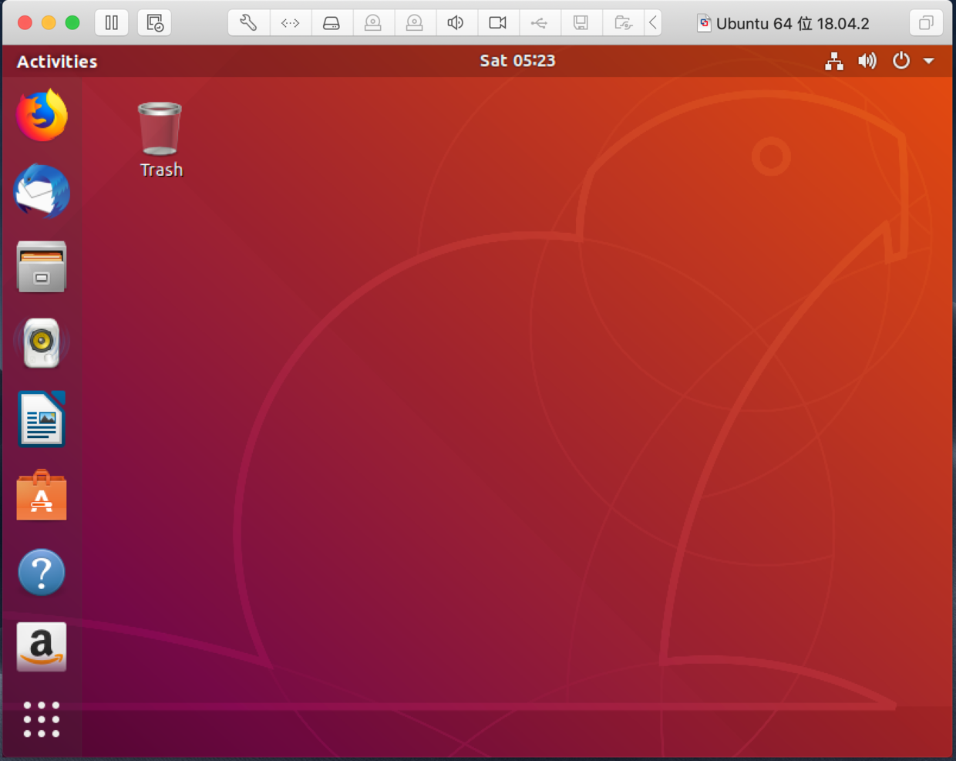956x761 pixels.
Task: Toggle the USB device connection
Action: [x=540, y=23]
